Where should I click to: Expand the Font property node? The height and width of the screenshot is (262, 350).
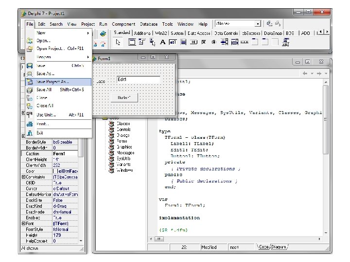pyautogui.click(x=23, y=223)
